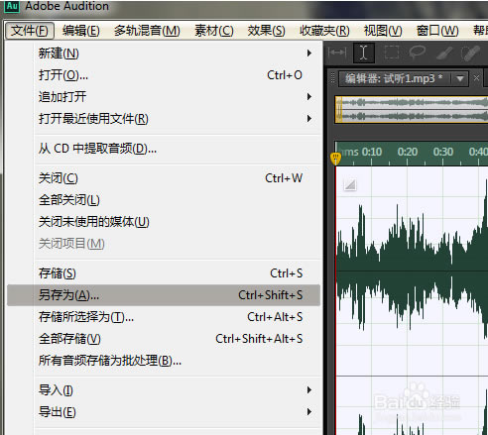Choose 关闭(C) menu entry
Image resolution: width=488 pixels, height=435 pixels.
[x=164, y=178]
